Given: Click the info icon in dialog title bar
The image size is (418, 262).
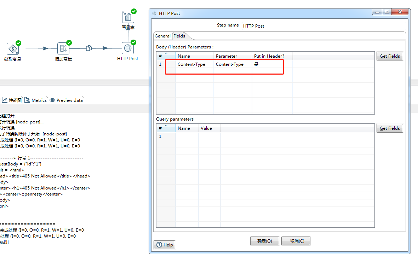Looking at the screenshot, I should point(154,13).
